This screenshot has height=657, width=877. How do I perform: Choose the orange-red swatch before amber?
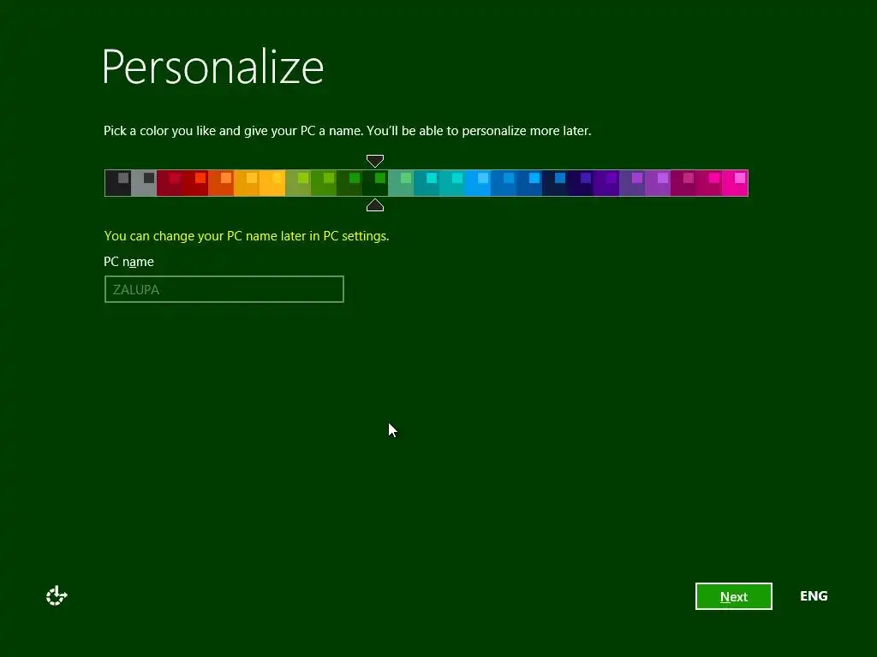(221, 183)
